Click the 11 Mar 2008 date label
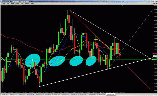Screen dimensions: 158x96 [x=66, y=92]
